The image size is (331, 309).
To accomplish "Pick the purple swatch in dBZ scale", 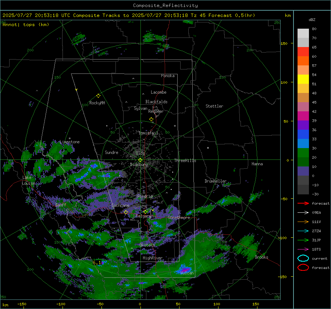I will coord(303,125).
